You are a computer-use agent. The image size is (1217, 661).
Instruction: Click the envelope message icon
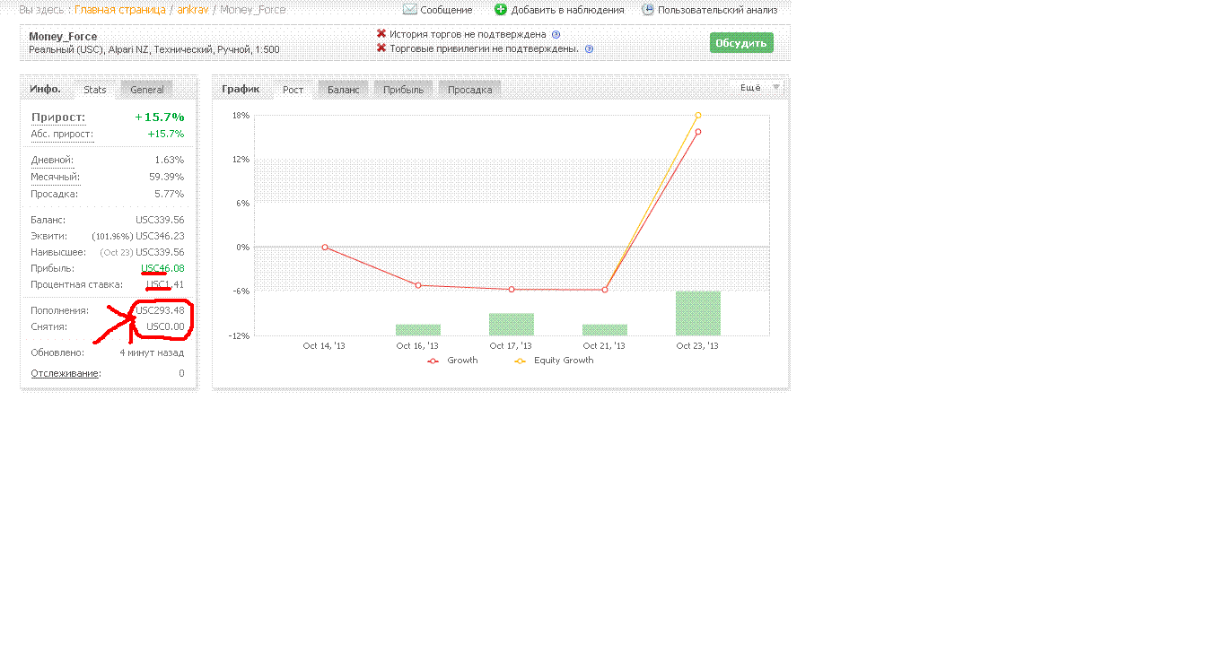pyautogui.click(x=409, y=10)
